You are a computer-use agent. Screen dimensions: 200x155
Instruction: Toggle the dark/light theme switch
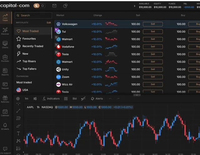point(39,6)
